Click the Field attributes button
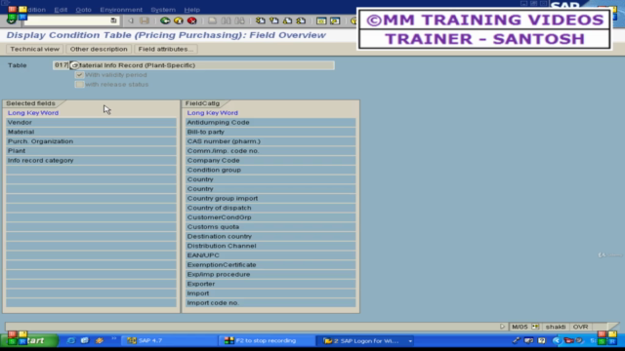This screenshot has height=351, width=625. click(x=166, y=49)
